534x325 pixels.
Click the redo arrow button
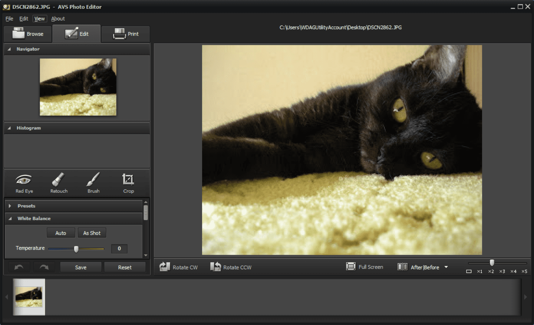click(44, 267)
